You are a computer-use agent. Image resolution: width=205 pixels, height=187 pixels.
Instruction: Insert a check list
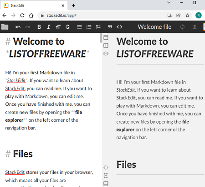coord(98,27)
